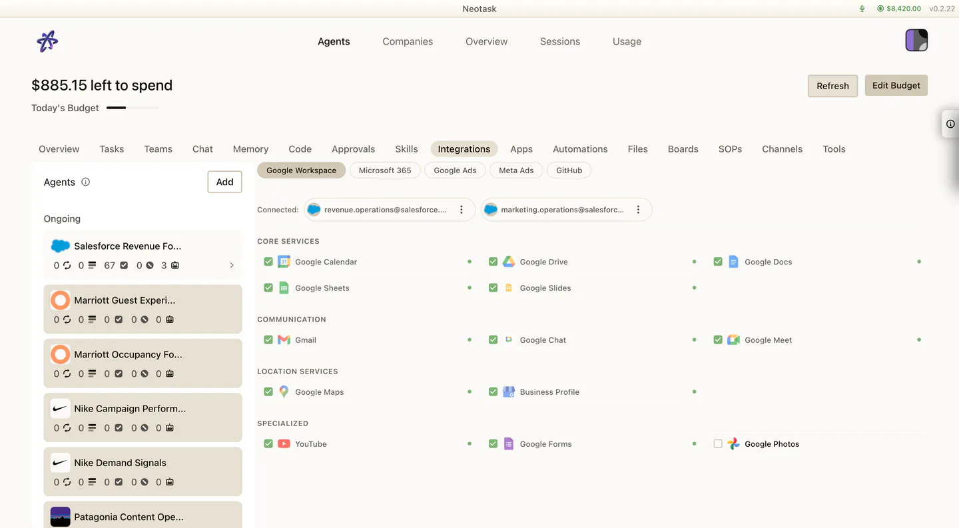The height and width of the screenshot is (528, 959).
Task: Click the Google Maps pin icon
Action: pyautogui.click(x=284, y=392)
